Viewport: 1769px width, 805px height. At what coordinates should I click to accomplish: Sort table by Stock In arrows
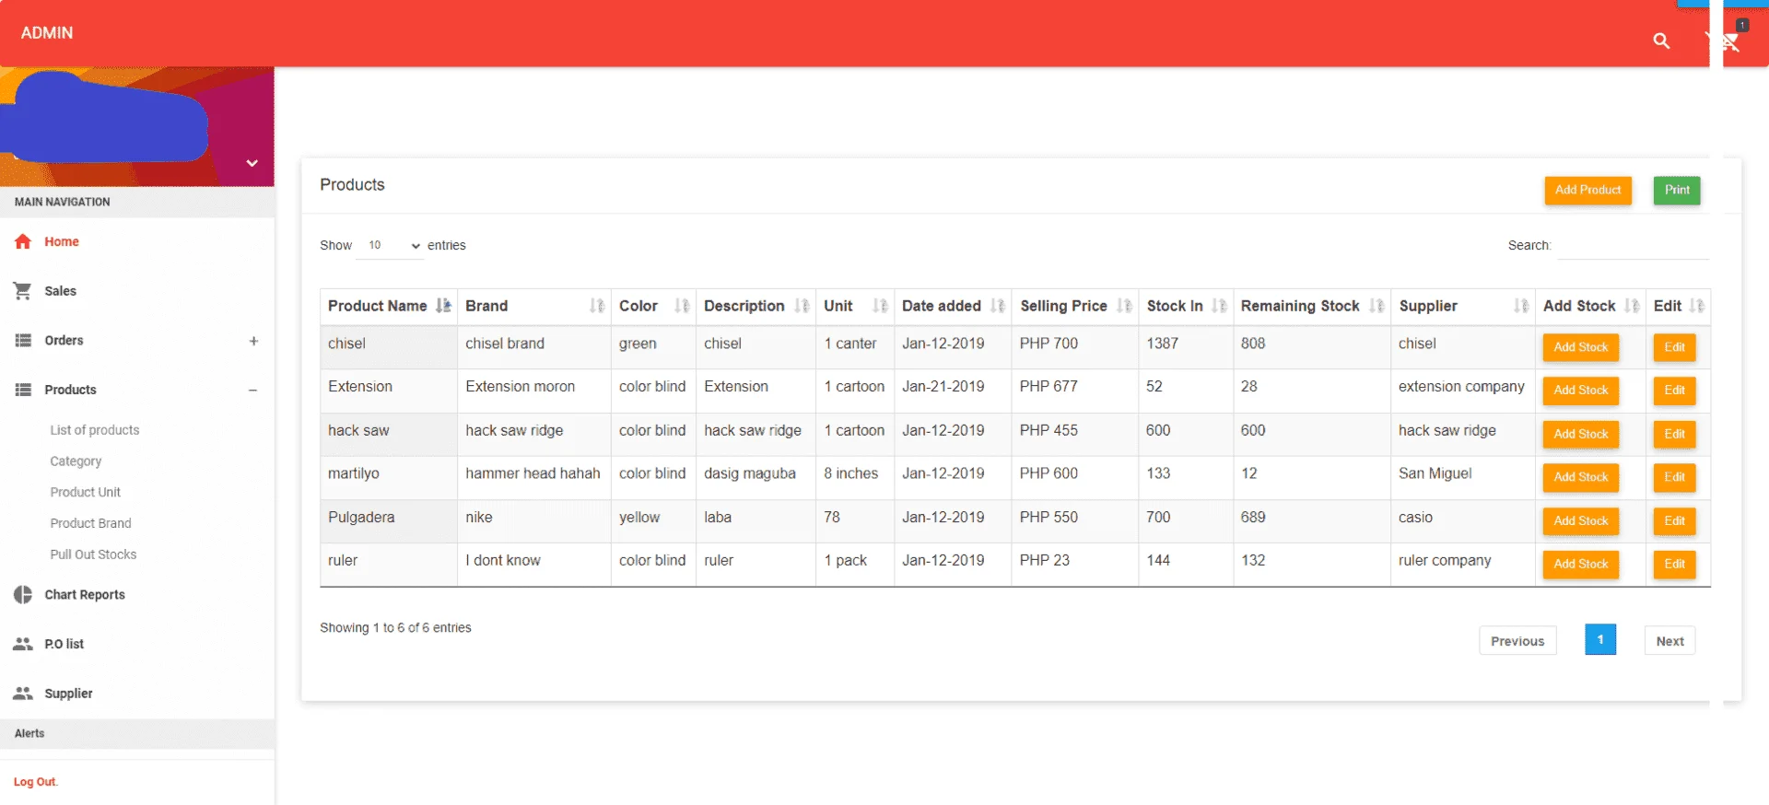click(x=1219, y=306)
